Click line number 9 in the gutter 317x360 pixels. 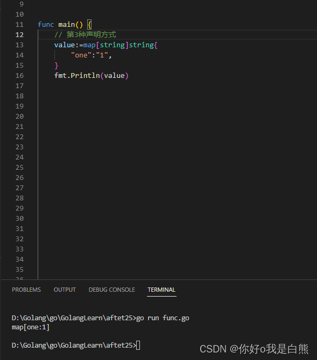tap(22, 4)
